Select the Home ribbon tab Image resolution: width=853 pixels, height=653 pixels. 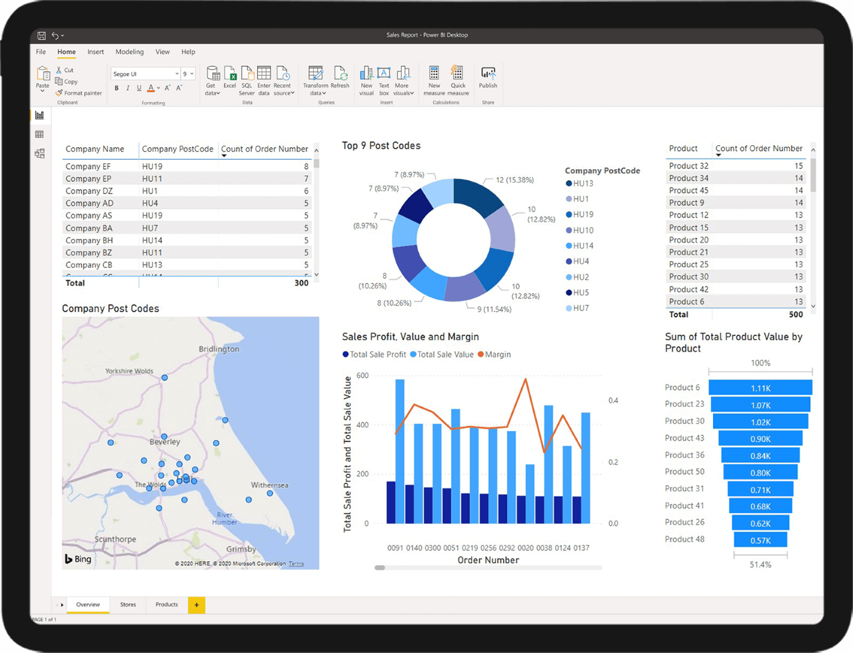(x=67, y=52)
